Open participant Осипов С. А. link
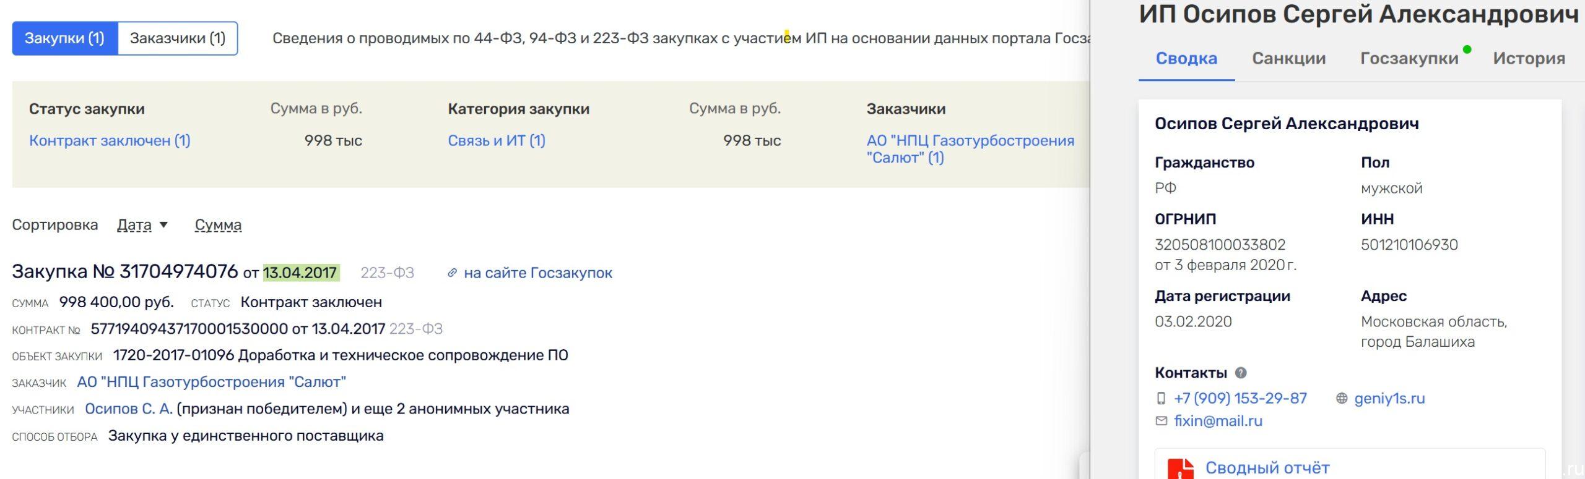Image resolution: width=1585 pixels, height=479 pixels. click(x=129, y=409)
